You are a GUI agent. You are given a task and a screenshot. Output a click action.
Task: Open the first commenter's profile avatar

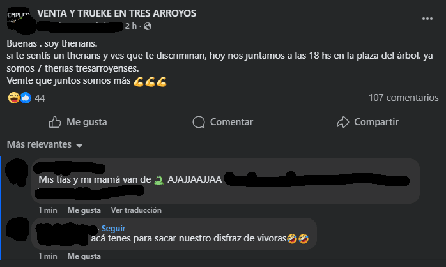18,172
